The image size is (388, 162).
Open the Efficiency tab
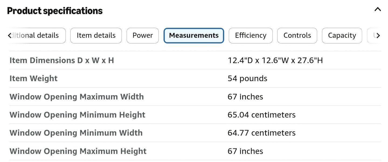coord(251,36)
